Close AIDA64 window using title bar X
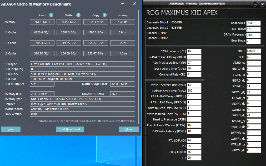The image size is (266, 166). click(x=135, y=4)
